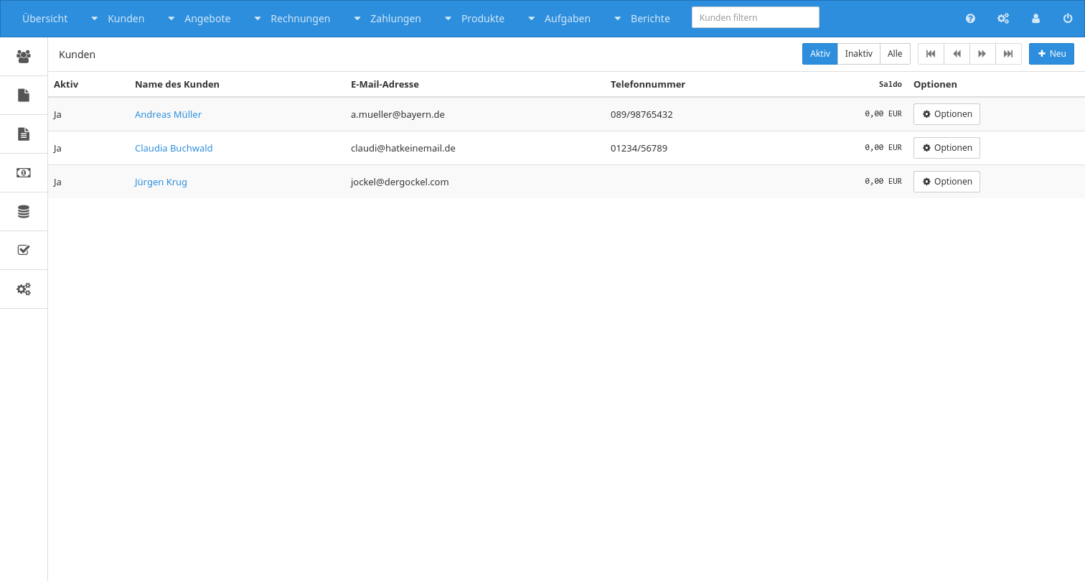Open the payments sidebar money icon

tap(24, 172)
